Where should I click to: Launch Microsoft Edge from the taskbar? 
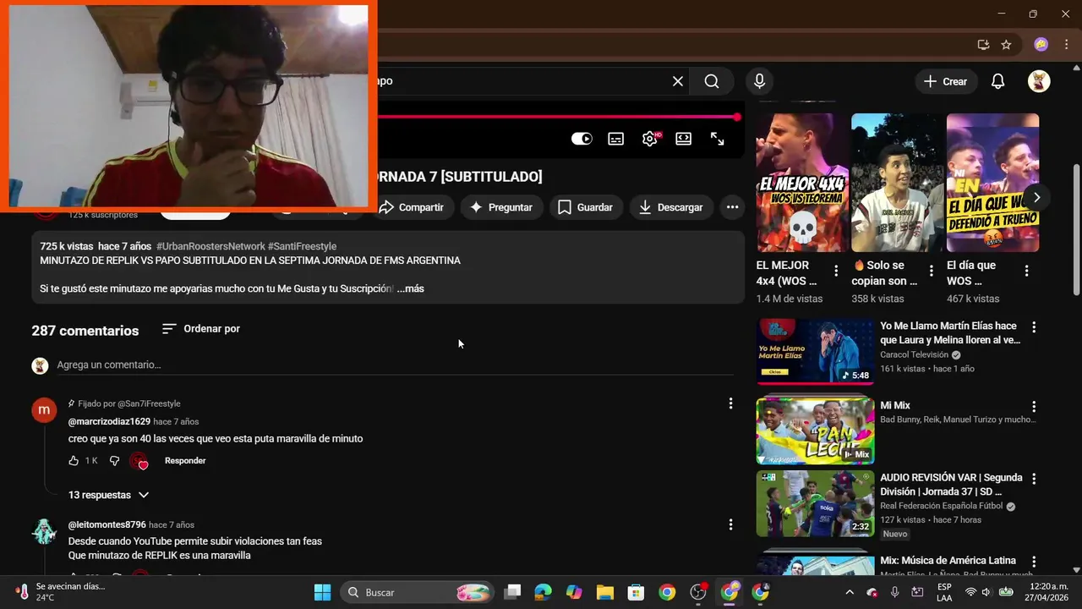pyautogui.click(x=543, y=592)
